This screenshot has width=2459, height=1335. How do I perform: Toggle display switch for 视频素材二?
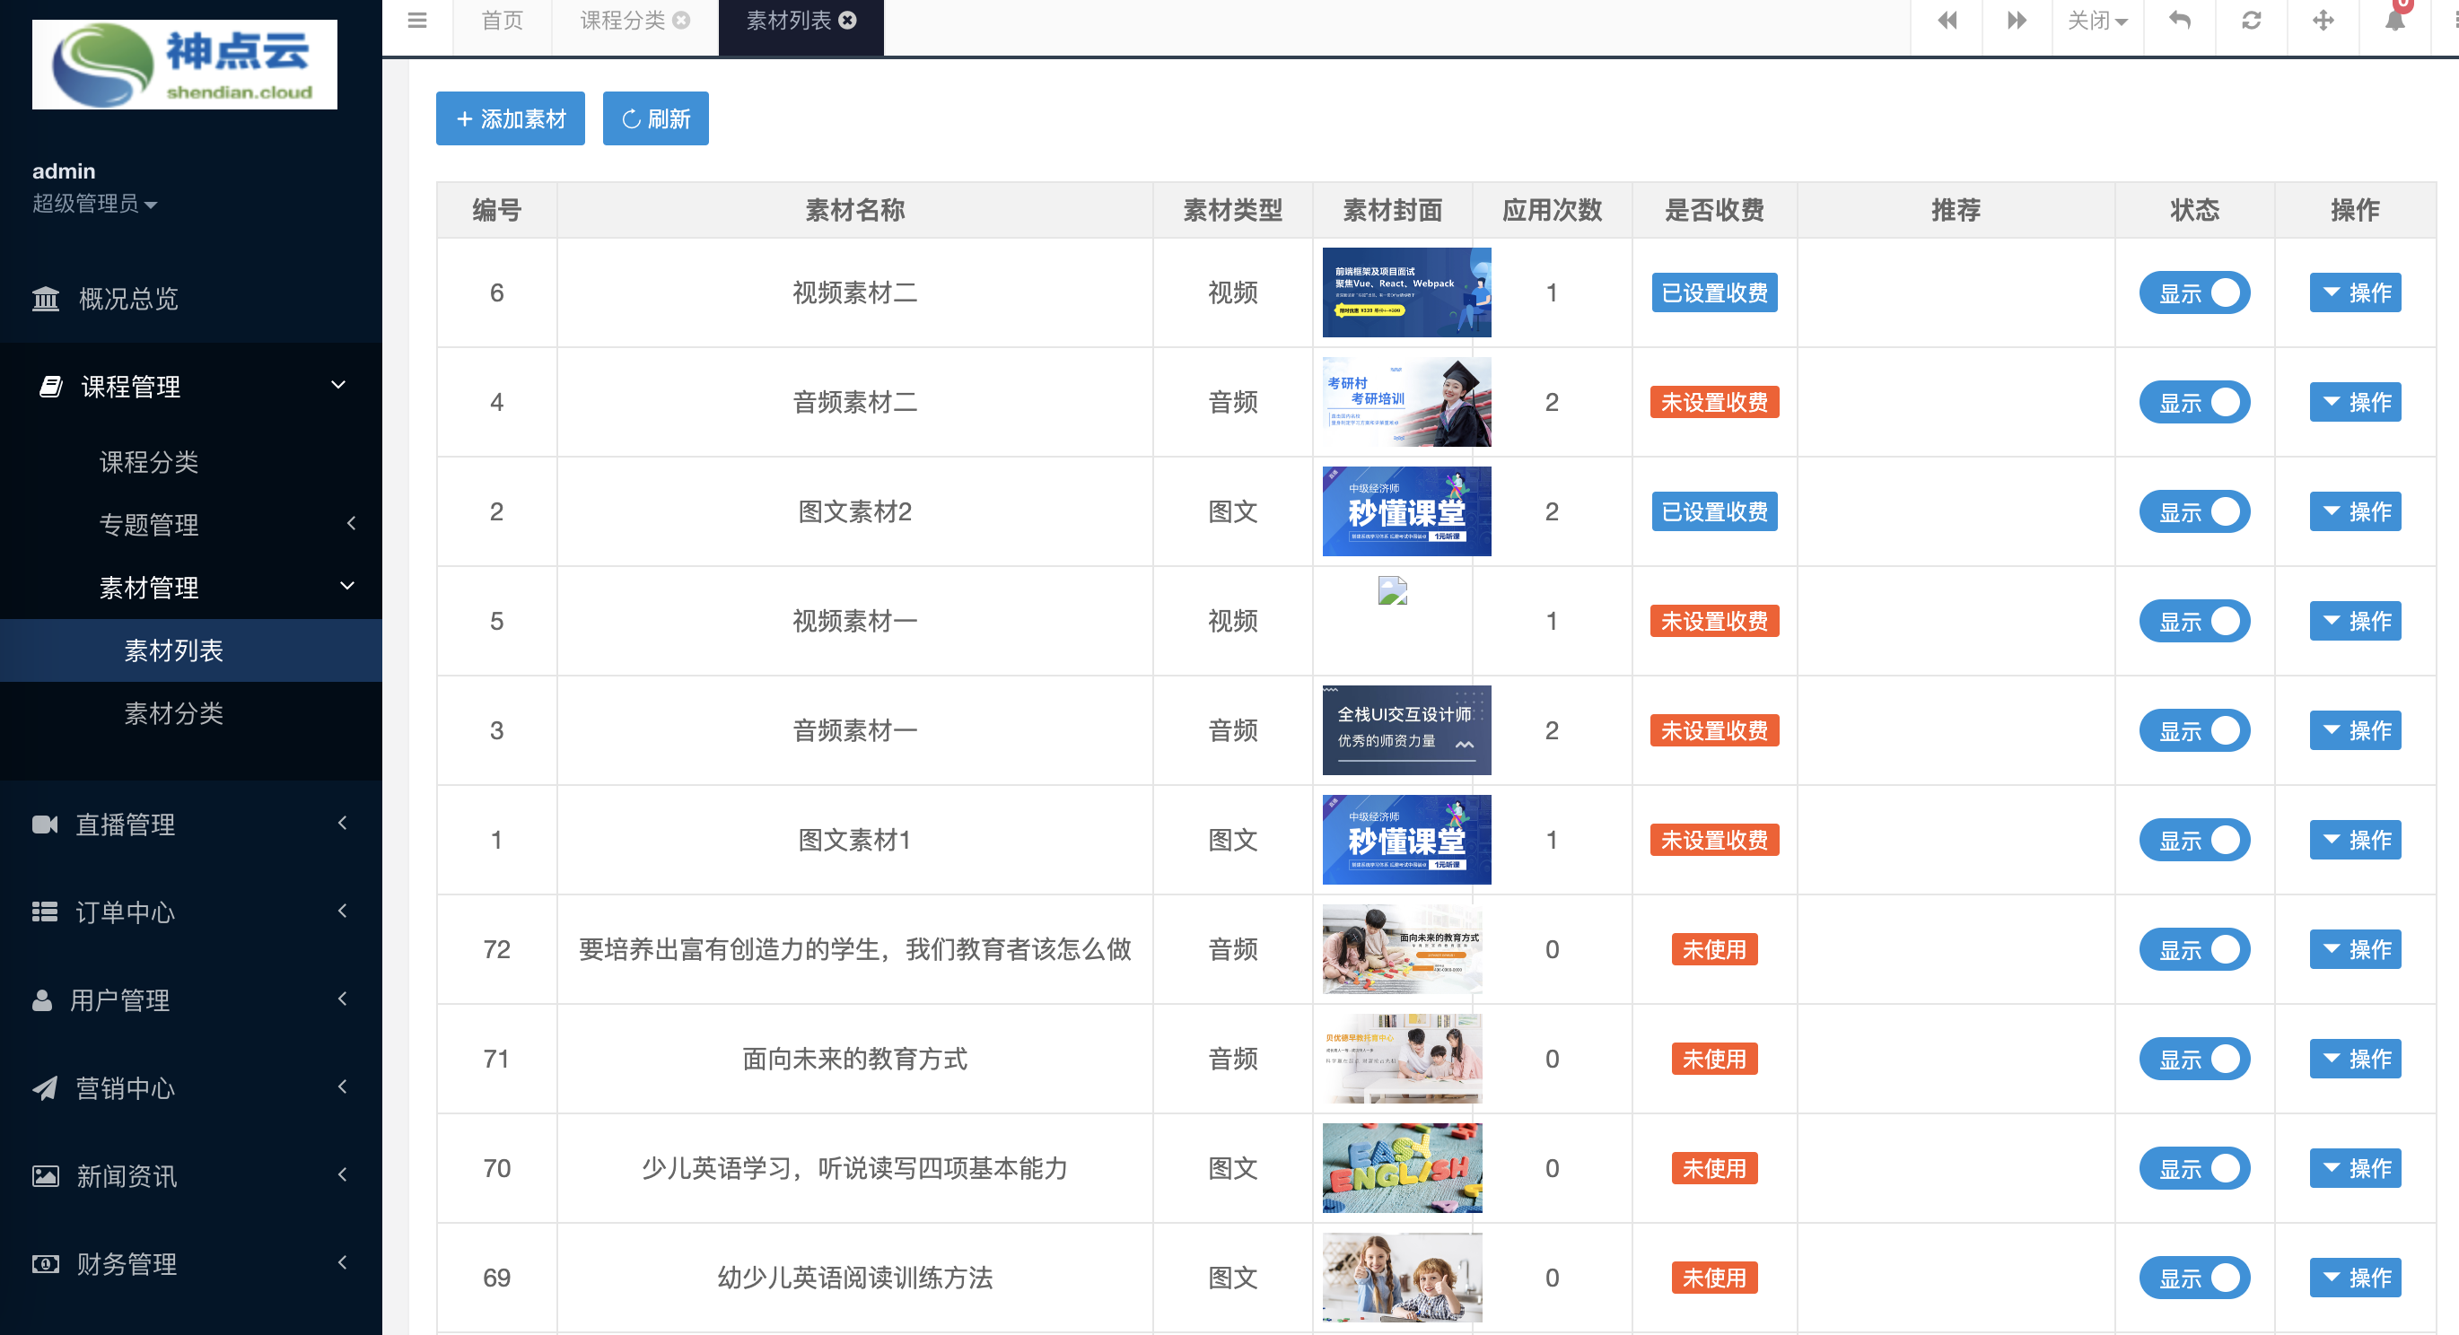(x=2193, y=293)
